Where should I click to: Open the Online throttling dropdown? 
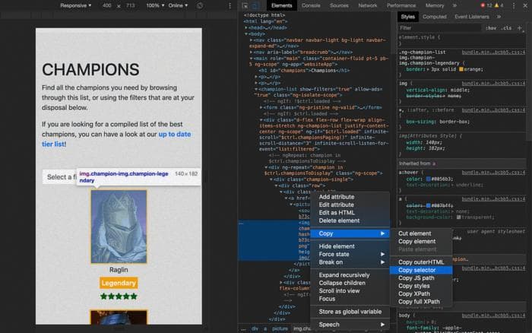point(179,5)
